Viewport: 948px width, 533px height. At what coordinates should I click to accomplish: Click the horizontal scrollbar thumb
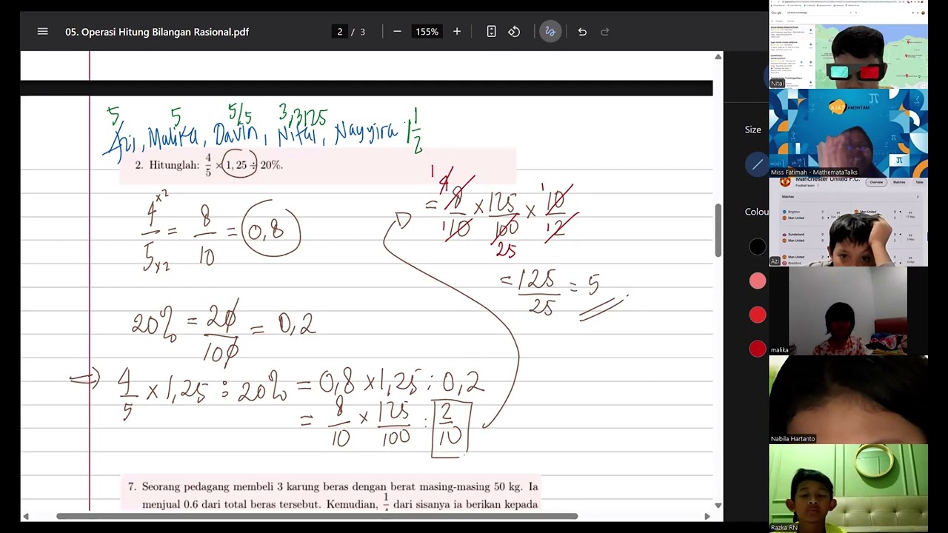(x=317, y=516)
